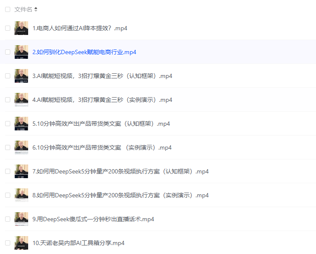Open file 1.电商人如何通过AI降本提效？.mp4

tap(80, 28)
